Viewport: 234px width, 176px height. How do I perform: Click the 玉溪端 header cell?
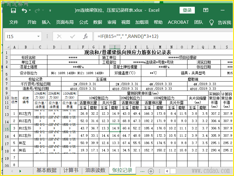pos(101,79)
